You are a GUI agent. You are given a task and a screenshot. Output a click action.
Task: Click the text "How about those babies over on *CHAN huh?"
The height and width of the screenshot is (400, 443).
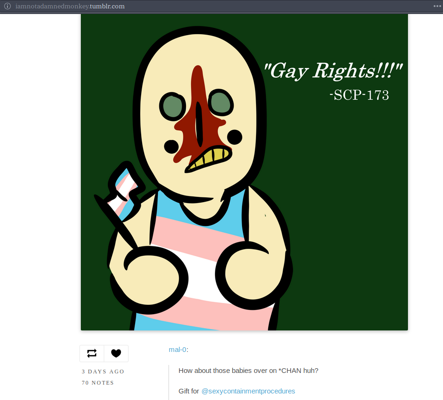pyautogui.click(x=248, y=371)
